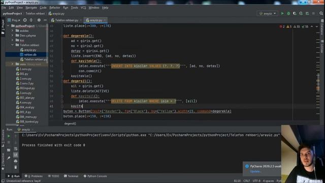This screenshot has height=183, width=325.
Task: Click the print icon in the Run panel
Action: (x=16, y=161)
